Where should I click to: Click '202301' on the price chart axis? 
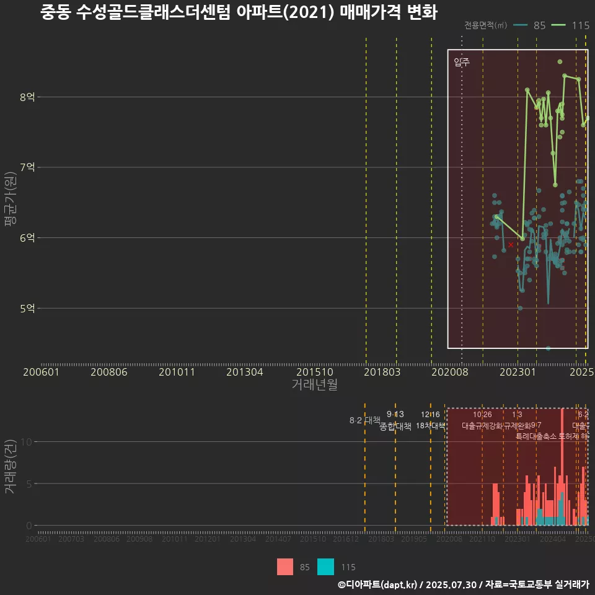(518, 372)
